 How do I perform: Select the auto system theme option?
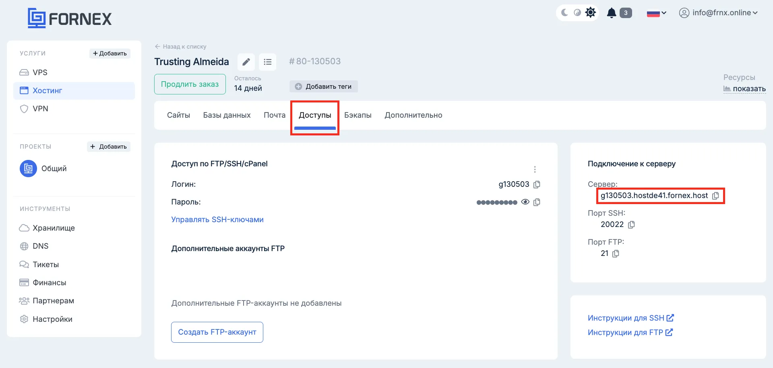pos(577,13)
